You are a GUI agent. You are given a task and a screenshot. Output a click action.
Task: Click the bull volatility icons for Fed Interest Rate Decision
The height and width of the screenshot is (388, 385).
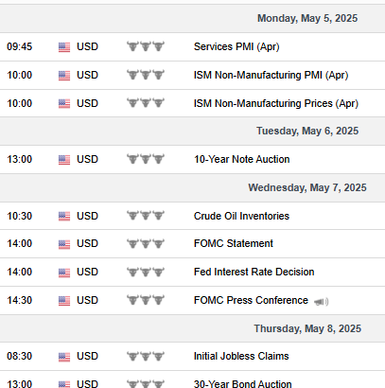[x=146, y=272]
